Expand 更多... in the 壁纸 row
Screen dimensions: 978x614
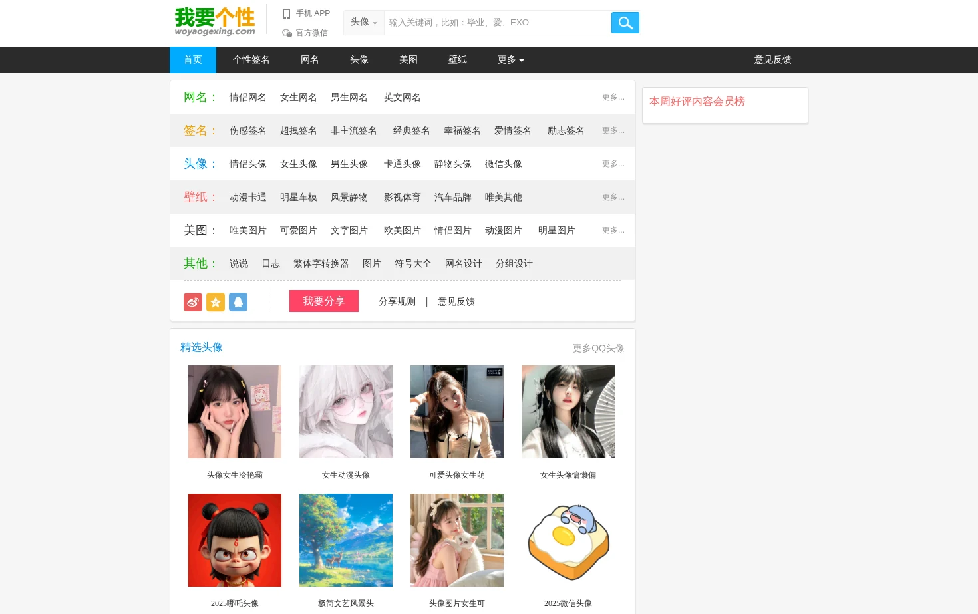click(613, 197)
